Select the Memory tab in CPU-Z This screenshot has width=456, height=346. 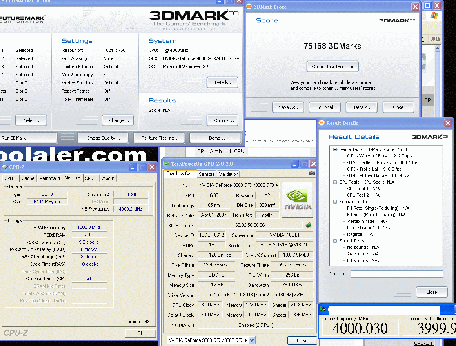[x=72, y=177]
